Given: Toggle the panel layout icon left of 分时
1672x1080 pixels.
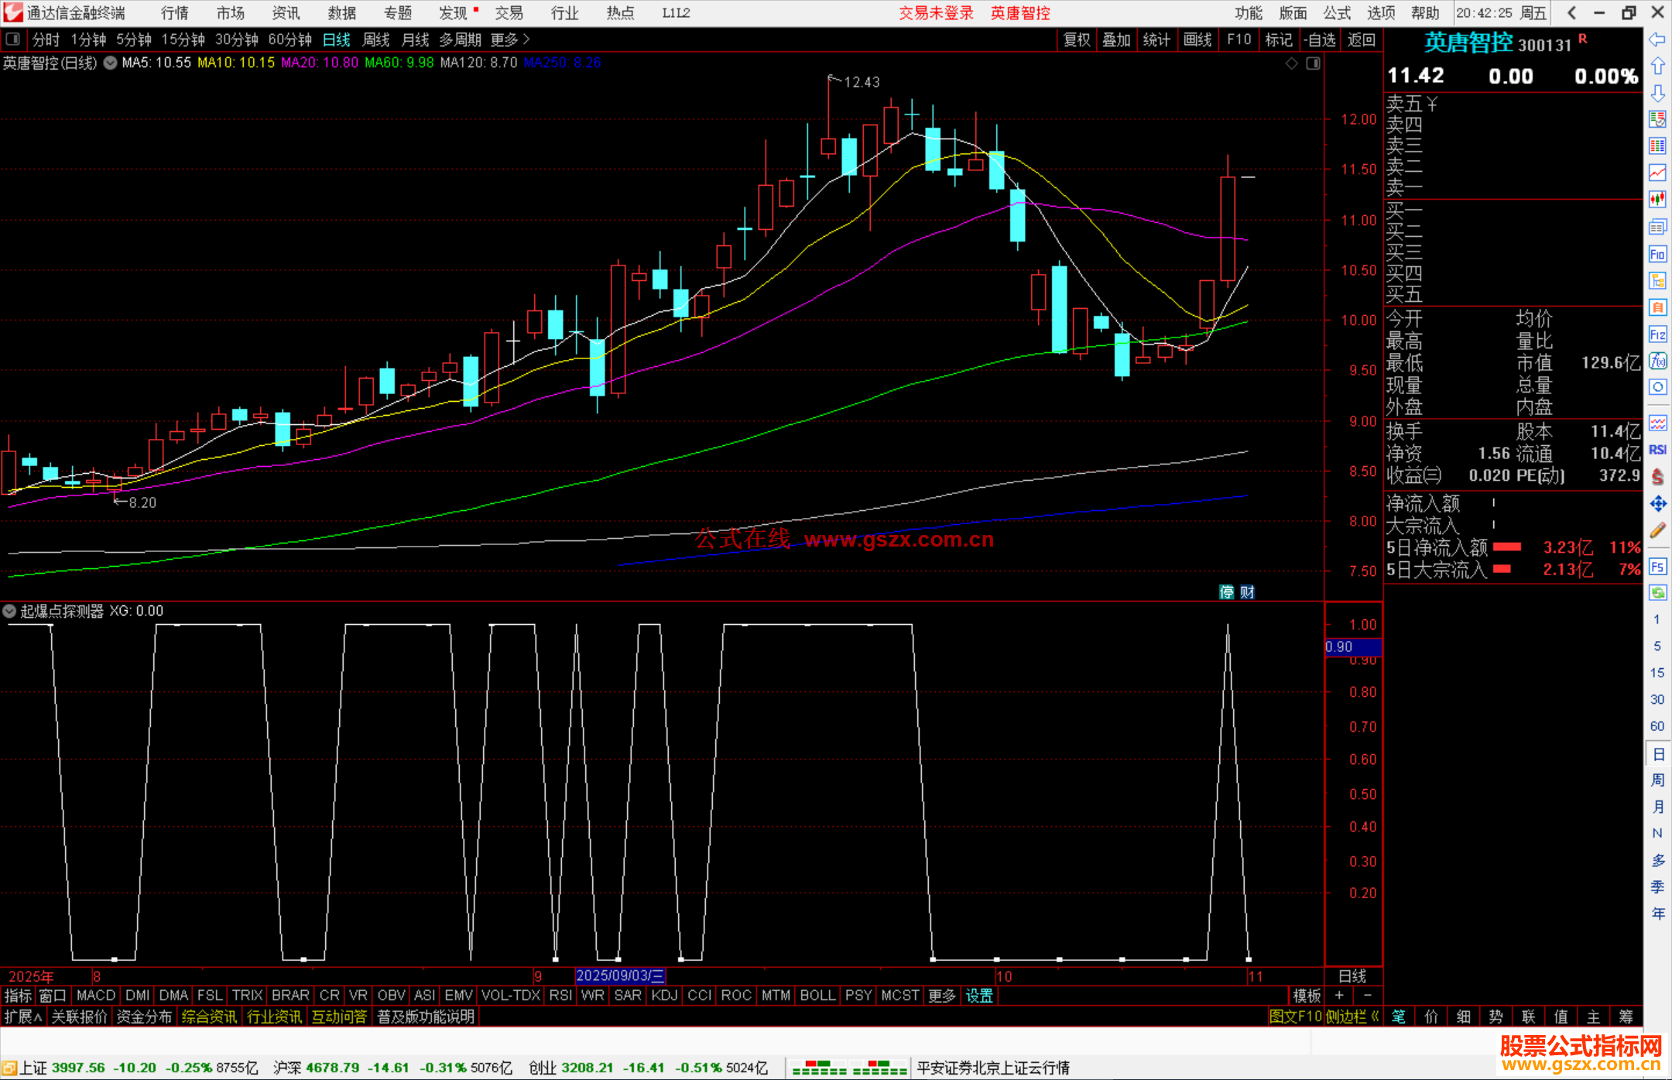Looking at the screenshot, I should coord(12,39).
